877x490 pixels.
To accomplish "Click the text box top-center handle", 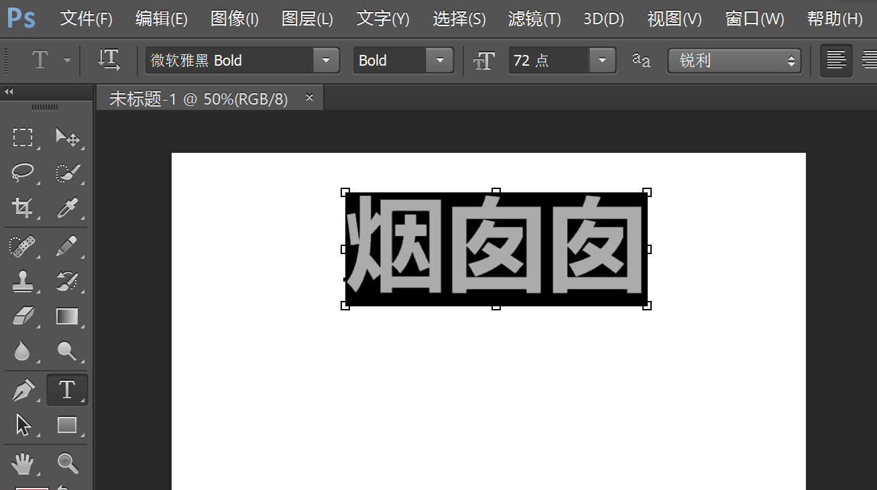I will (496, 192).
